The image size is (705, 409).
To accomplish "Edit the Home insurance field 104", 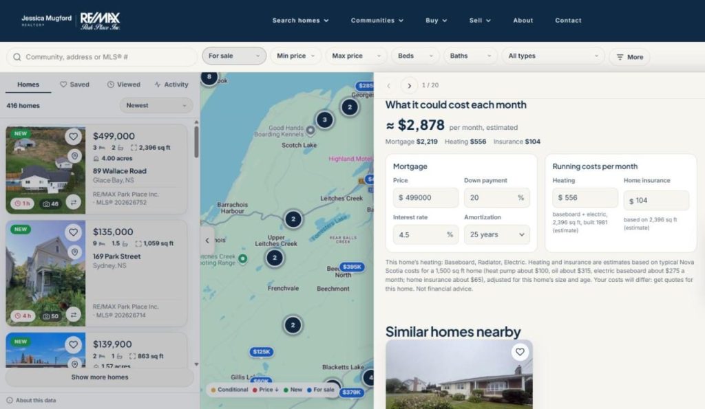I will coord(656,200).
